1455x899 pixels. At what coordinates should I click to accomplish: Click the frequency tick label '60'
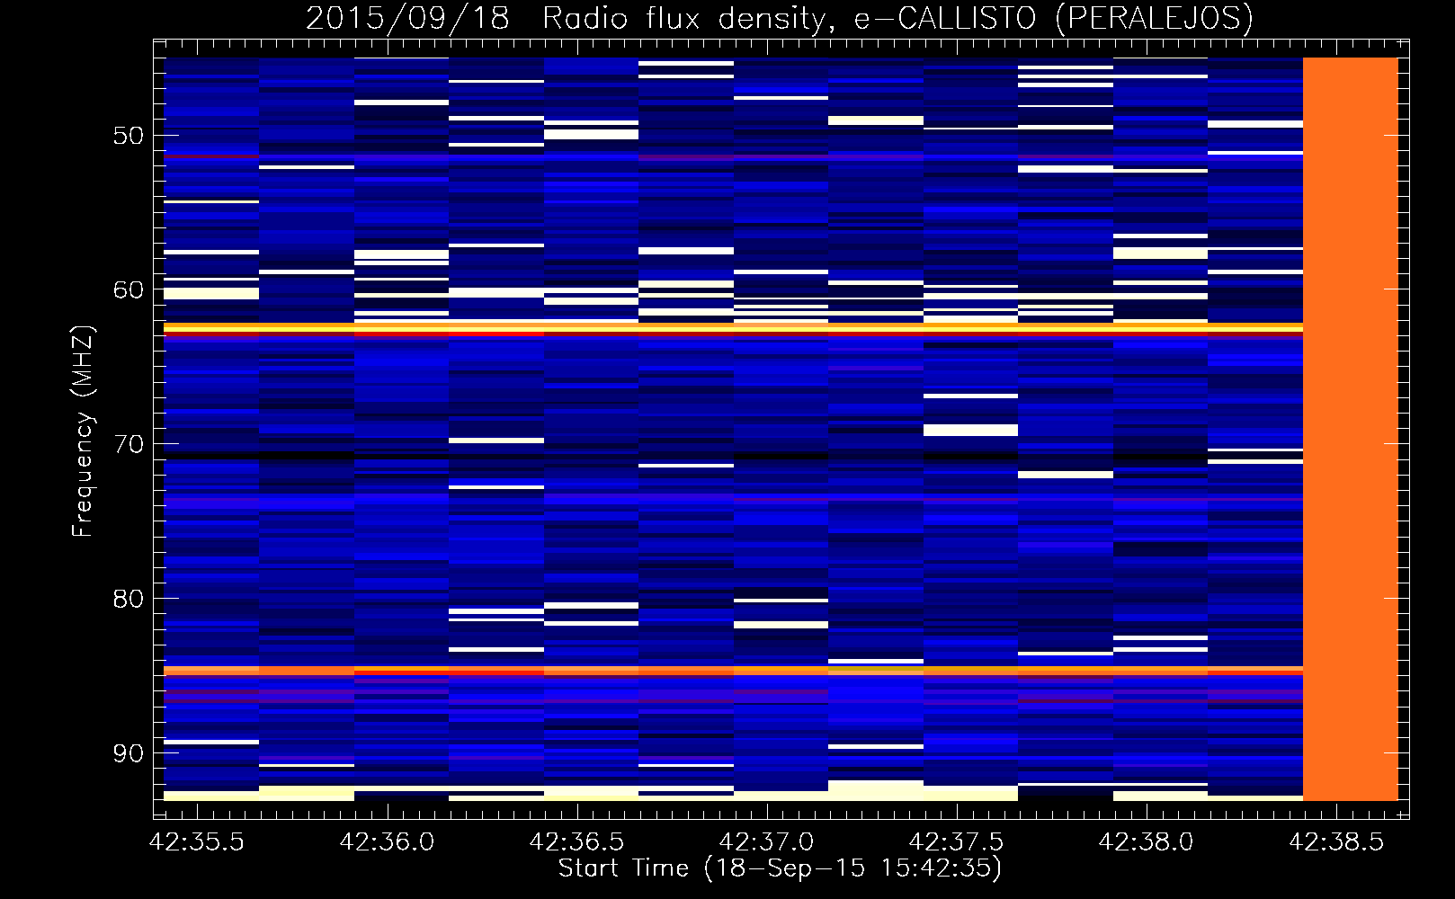(x=129, y=289)
